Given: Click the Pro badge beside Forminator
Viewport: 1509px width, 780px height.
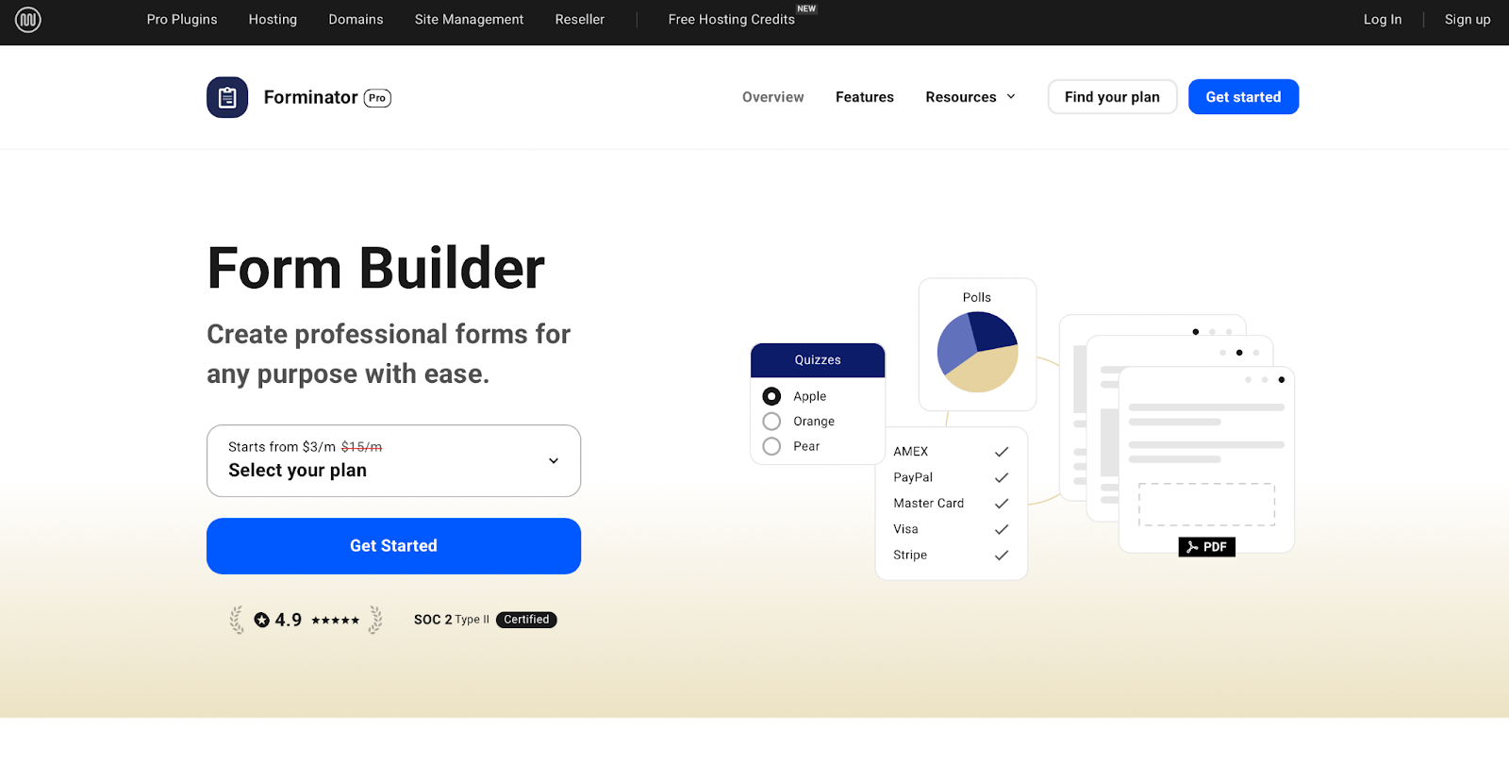Looking at the screenshot, I should pyautogui.click(x=377, y=98).
